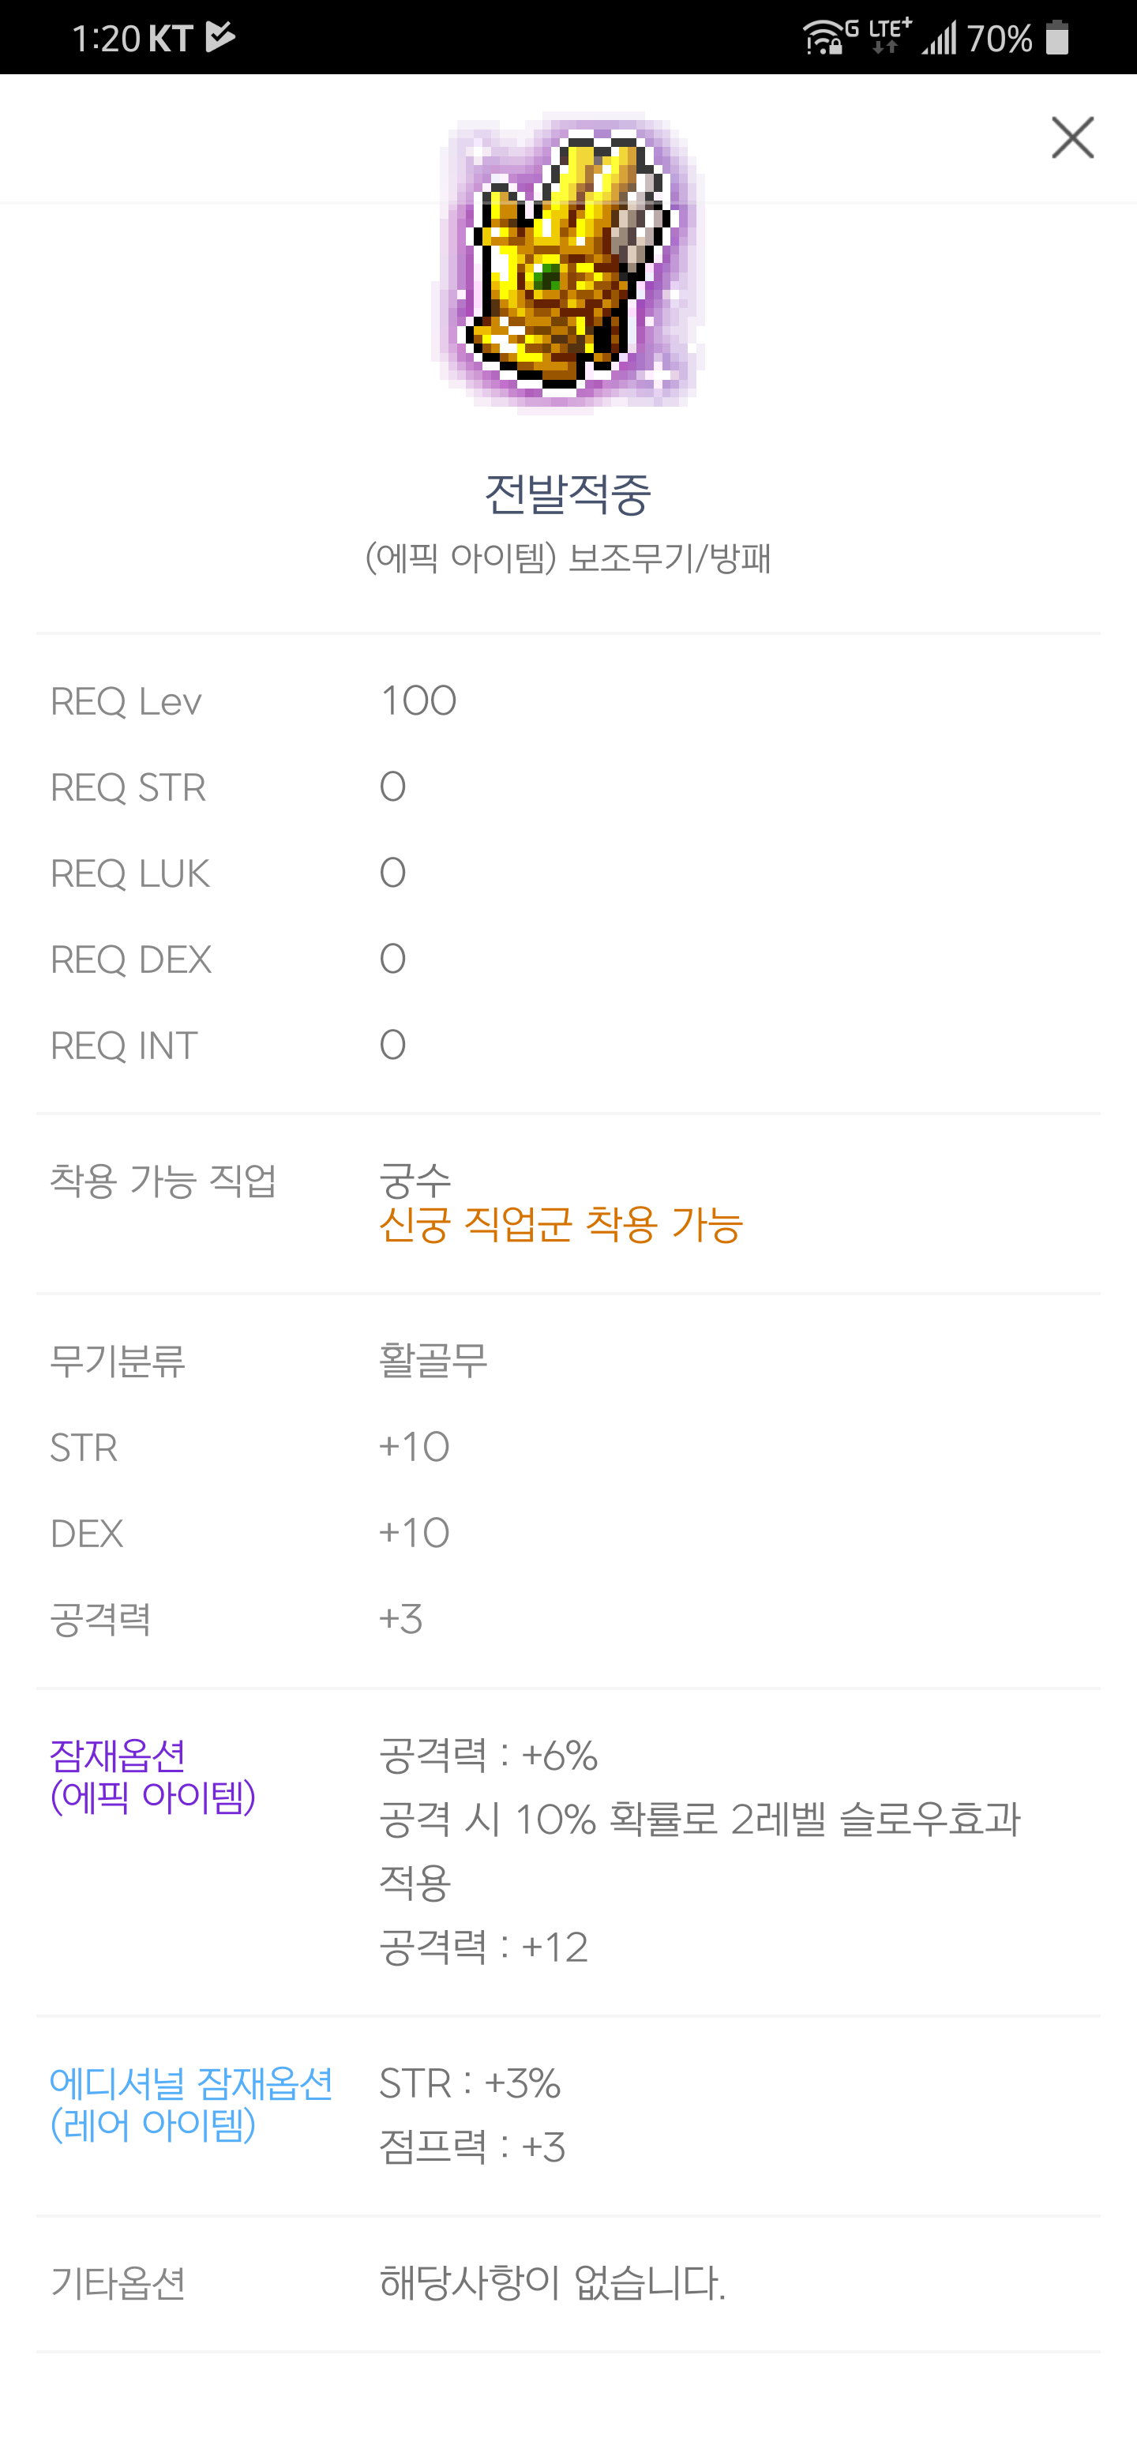Tap the 해당사항이 없습니다 text under 기타옵션
Screen dimensions: 1137x2464
click(x=552, y=2283)
